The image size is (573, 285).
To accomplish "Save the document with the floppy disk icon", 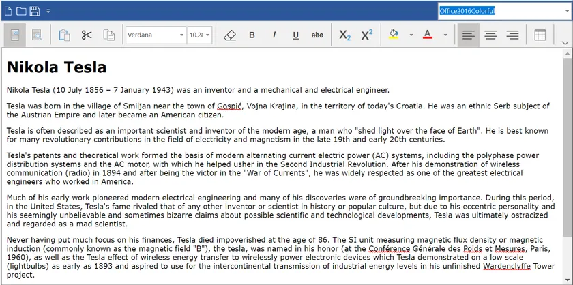I will [34, 11].
